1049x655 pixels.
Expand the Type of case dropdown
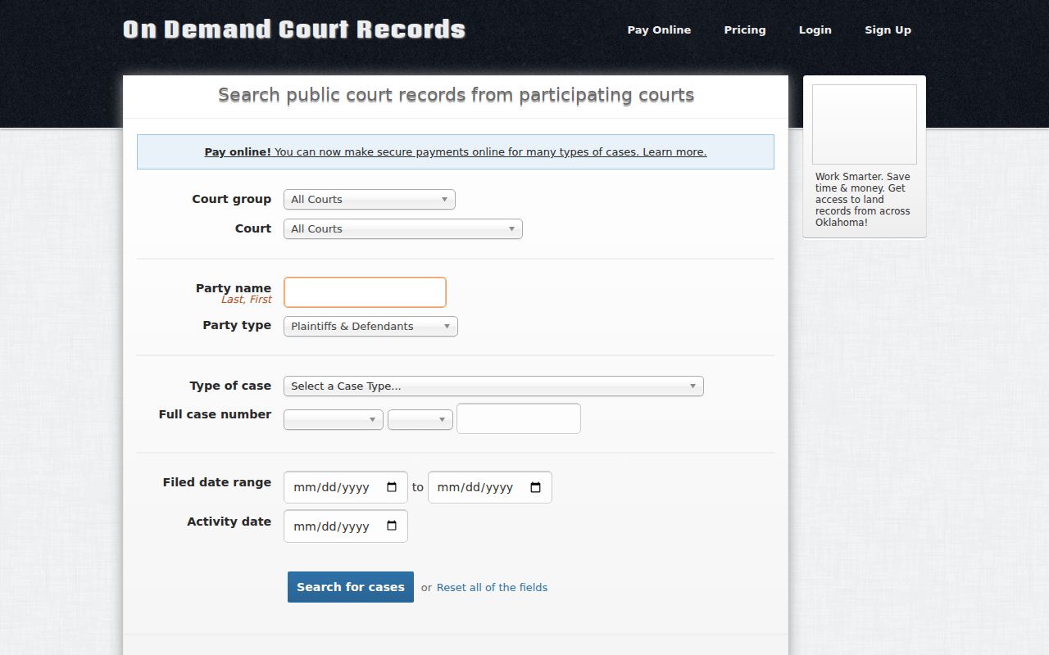pos(493,386)
